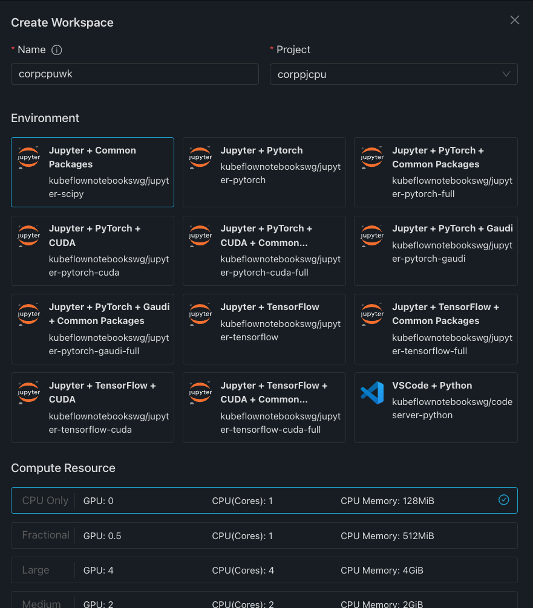533x608 pixels.
Task: Click the checkmark on the CPU Only row
Action: pos(503,500)
